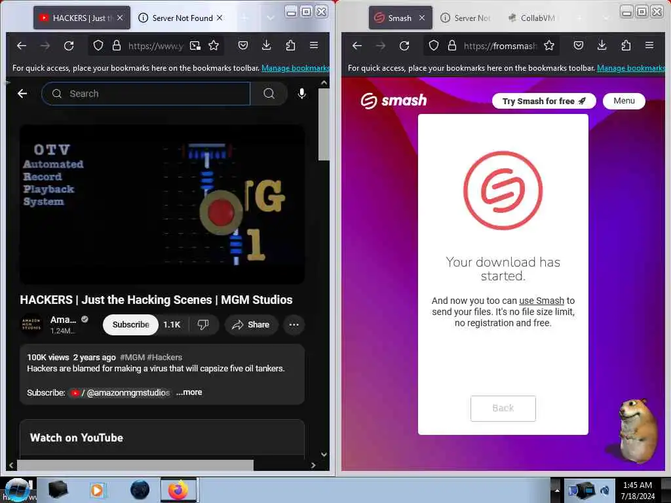Viewport: 671px width, 503px height.
Task: Open the three-dots more actions on video
Action: [x=294, y=325]
